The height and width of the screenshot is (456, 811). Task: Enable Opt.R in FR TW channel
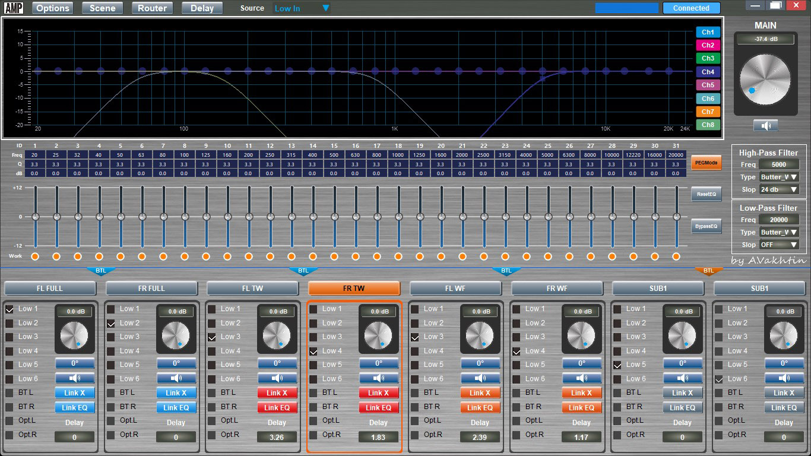click(313, 435)
